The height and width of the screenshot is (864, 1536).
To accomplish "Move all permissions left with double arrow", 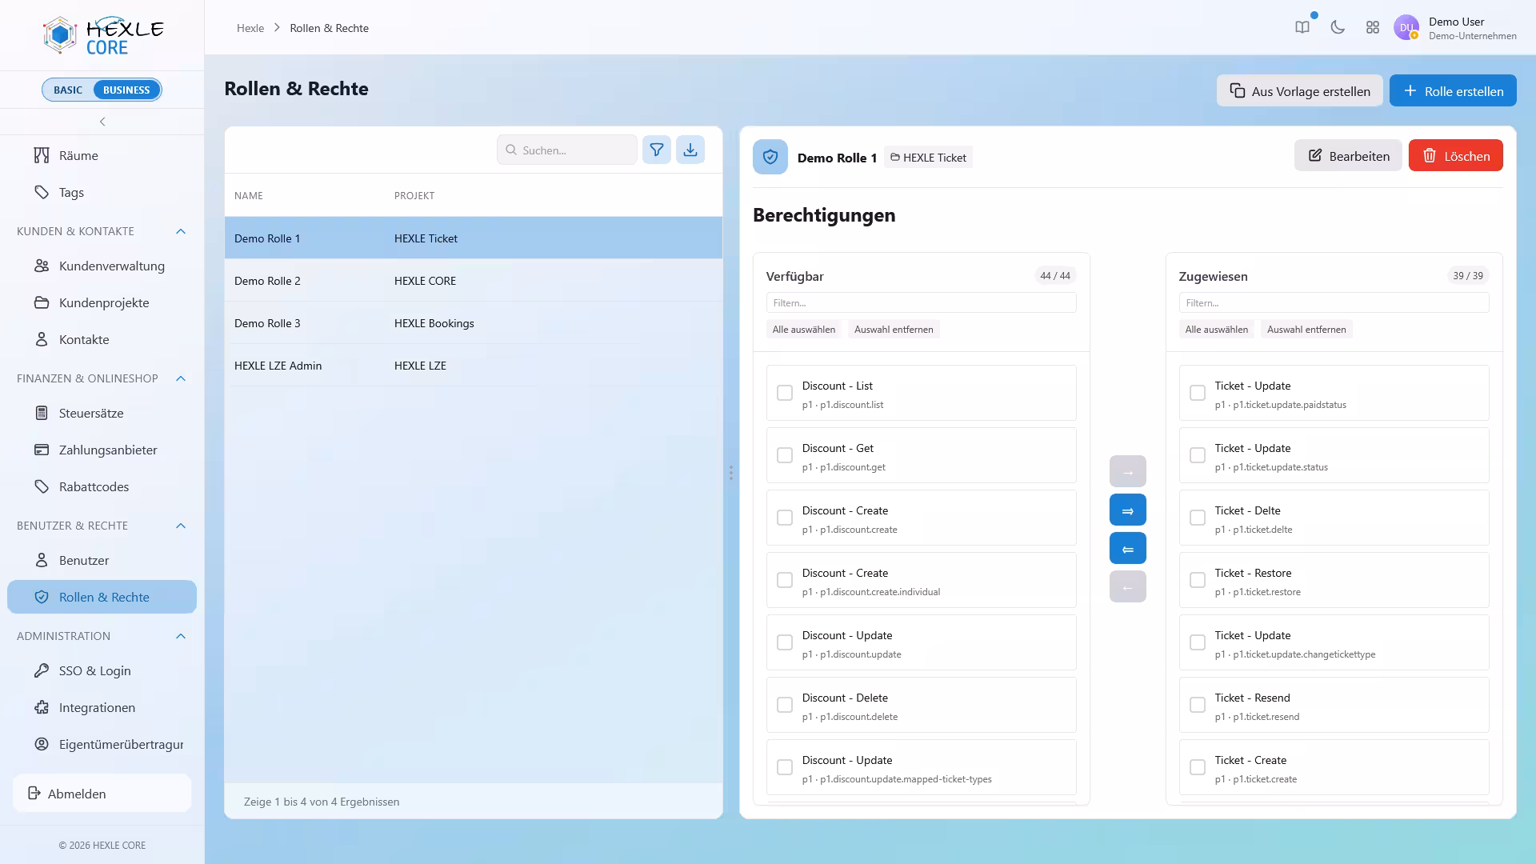I will click(1127, 548).
